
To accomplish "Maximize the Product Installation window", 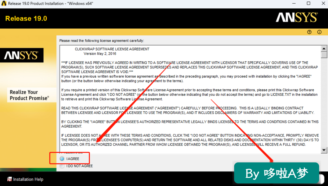I will click(x=308, y=4).
